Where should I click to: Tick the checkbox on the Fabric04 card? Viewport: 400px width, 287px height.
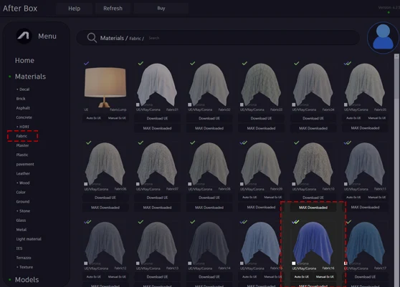tap(294, 104)
